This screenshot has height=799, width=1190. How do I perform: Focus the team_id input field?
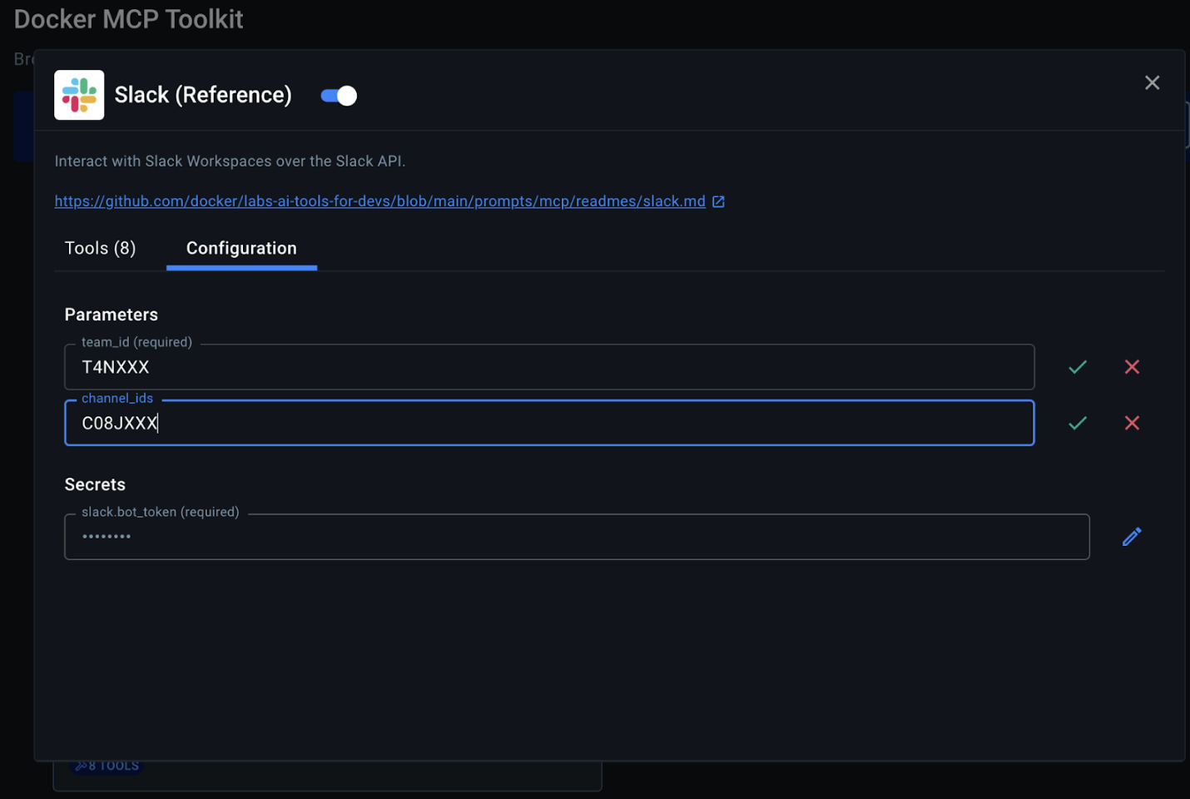click(549, 367)
